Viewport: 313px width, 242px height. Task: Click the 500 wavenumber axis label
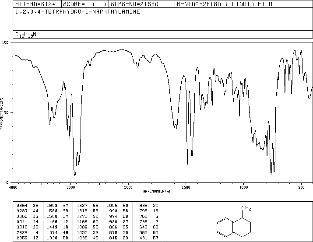(x=301, y=187)
